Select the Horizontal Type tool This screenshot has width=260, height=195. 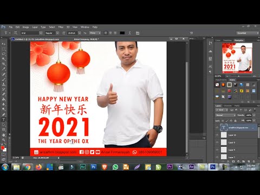[x=4, y=120]
